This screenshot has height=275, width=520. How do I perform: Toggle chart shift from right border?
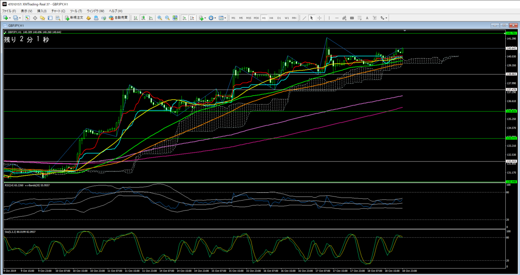[x=192, y=18]
